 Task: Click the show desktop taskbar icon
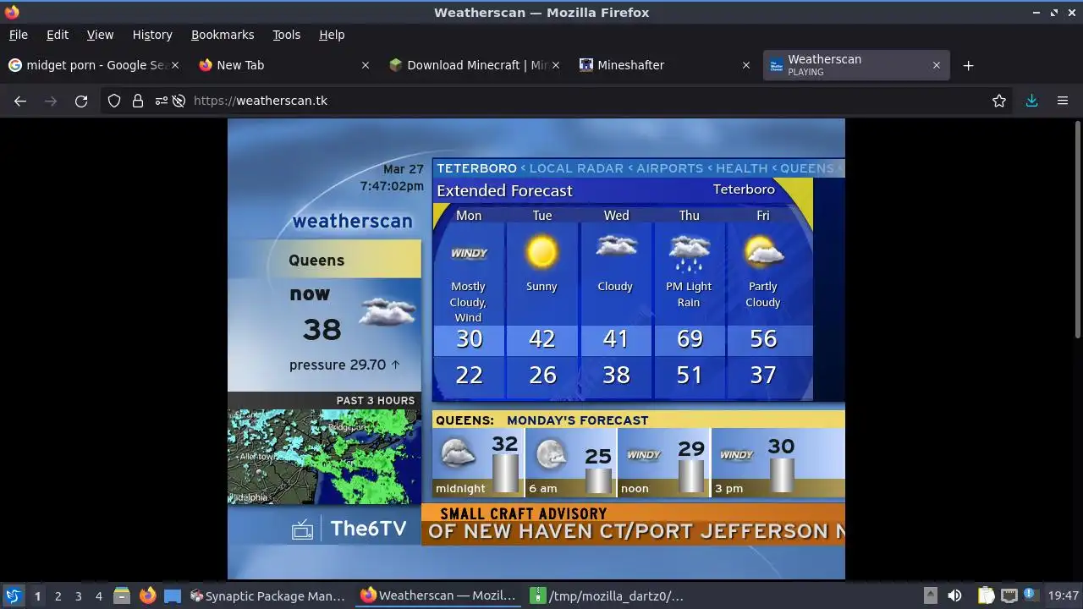173,595
